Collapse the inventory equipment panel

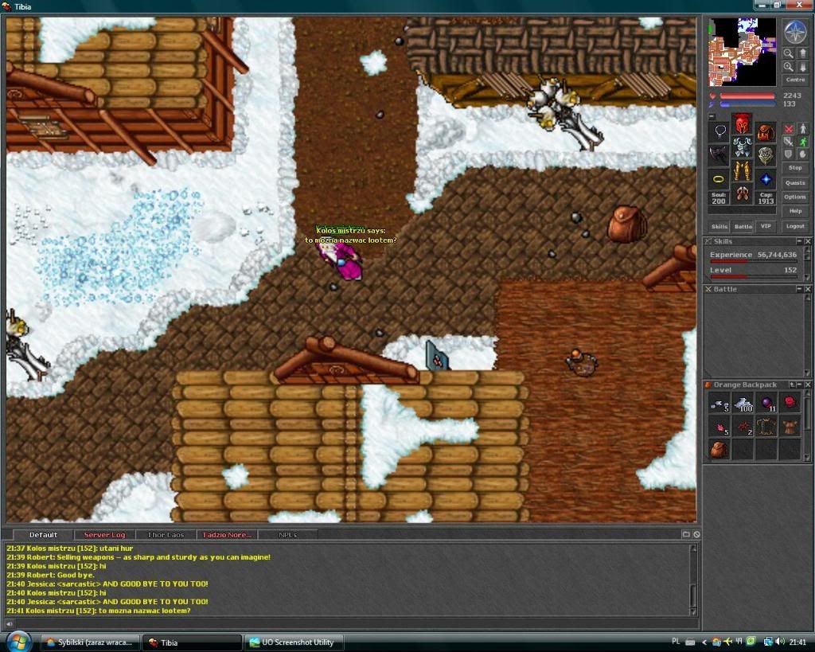point(712,117)
